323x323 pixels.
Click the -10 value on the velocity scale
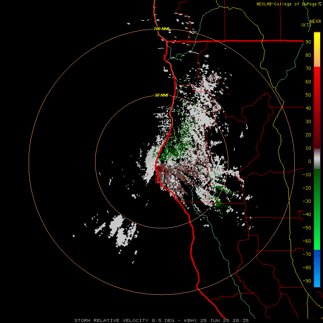(307, 175)
